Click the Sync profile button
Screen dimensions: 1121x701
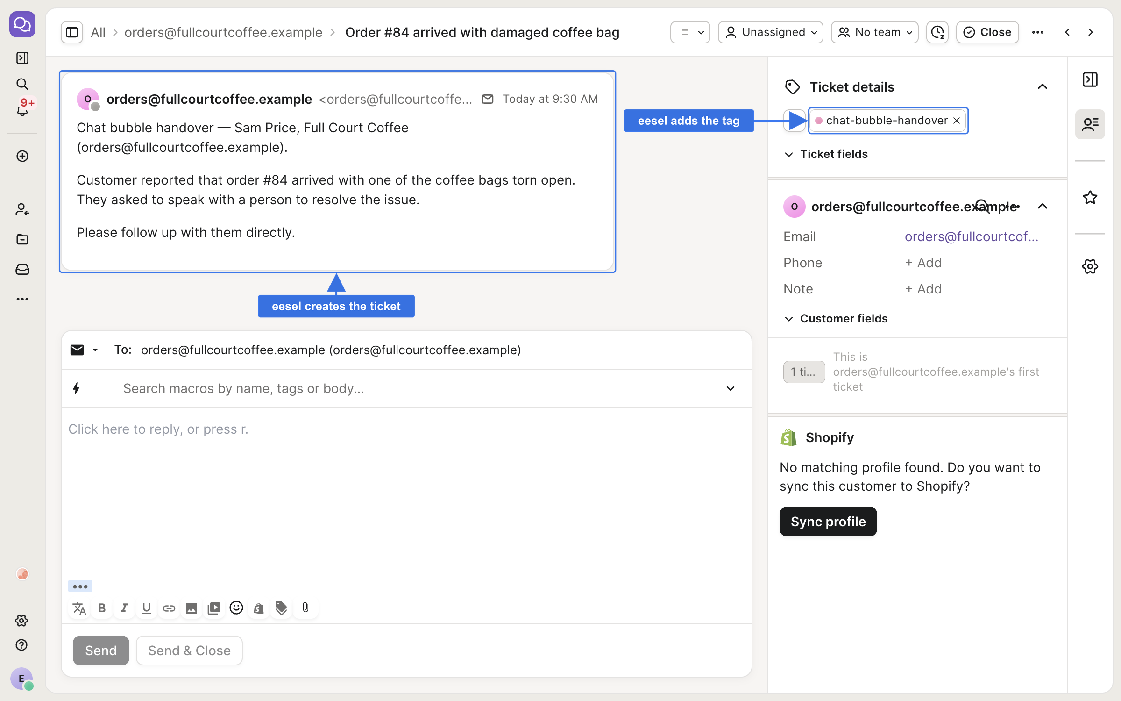(x=828, y=522)
